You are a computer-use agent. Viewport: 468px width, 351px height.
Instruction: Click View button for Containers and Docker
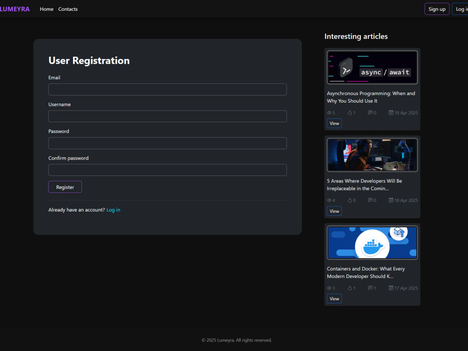point(334,299)
